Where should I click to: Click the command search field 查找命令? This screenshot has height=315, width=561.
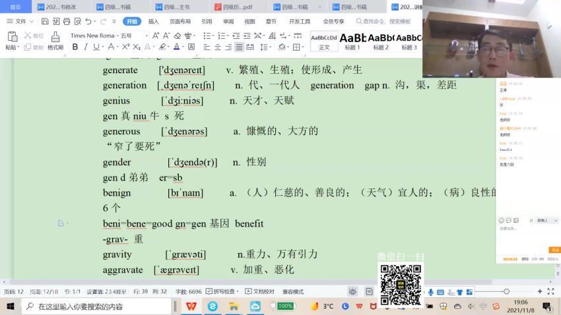point(383,22)
